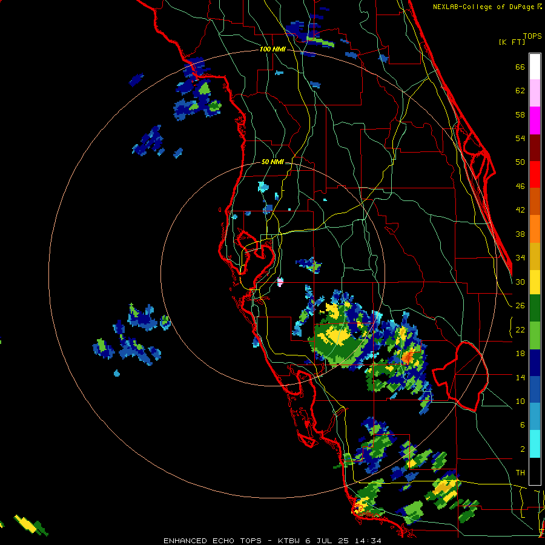Click the 42 legend value
The height and width of the screenshot is (545, 545).
(520, 210)
